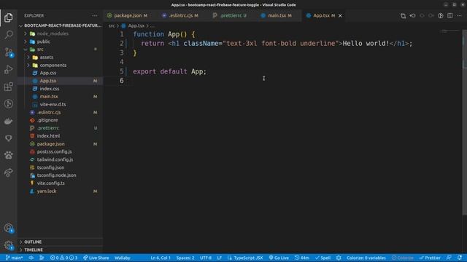This screenshot has width=467, height=262.
Task: Open yarn.lock file in explorer
Action: (47, 191)
